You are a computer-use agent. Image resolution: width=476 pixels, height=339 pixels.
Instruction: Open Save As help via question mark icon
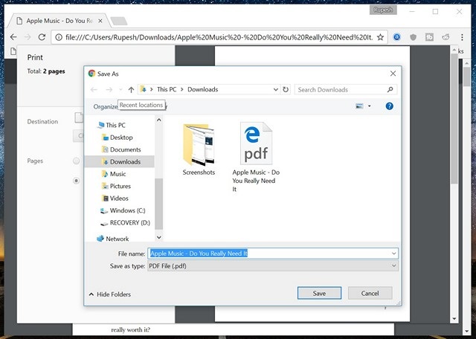[x=389, y=106]
